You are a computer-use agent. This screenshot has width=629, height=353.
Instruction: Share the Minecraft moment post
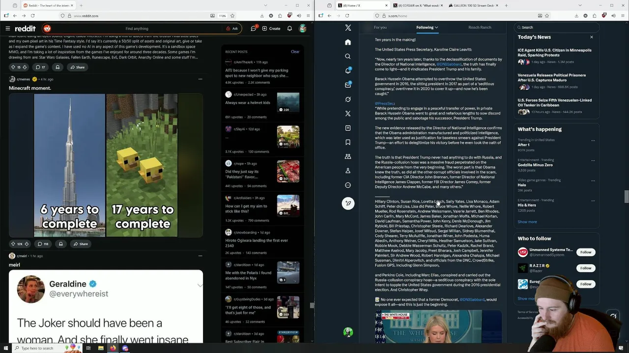(x=81, y=244)
